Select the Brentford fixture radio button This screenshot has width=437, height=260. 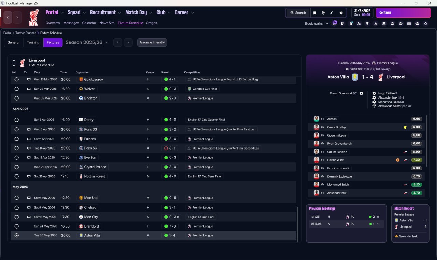click(16, 226)
